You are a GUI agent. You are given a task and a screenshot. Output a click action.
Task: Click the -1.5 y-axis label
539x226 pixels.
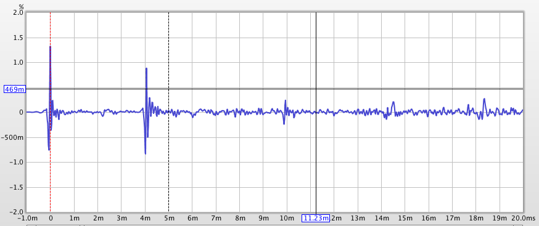(17, 188)
